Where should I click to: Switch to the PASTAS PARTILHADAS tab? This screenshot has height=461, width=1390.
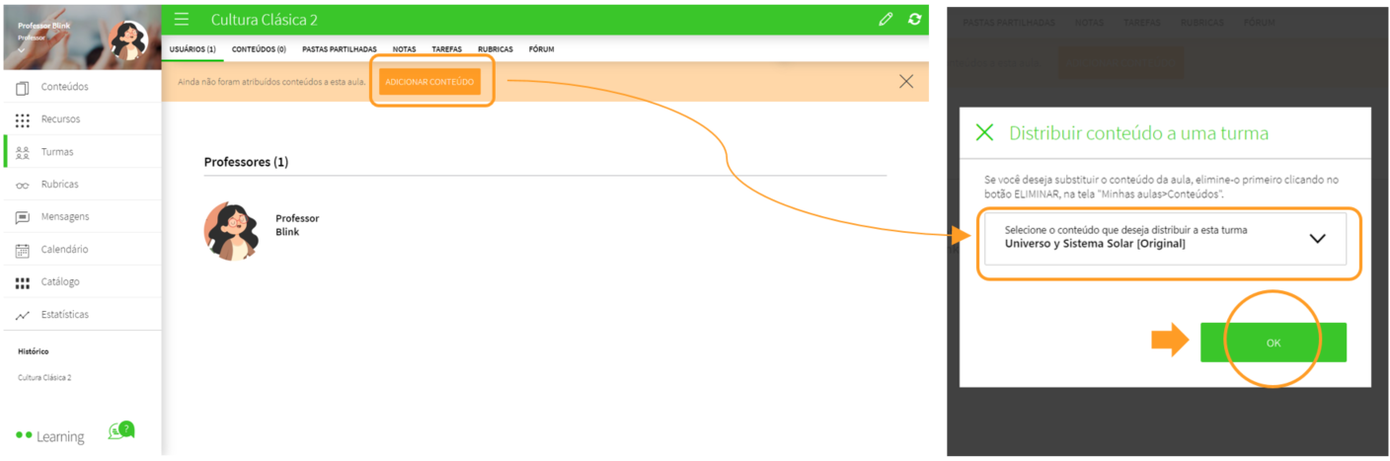(339, 49)
